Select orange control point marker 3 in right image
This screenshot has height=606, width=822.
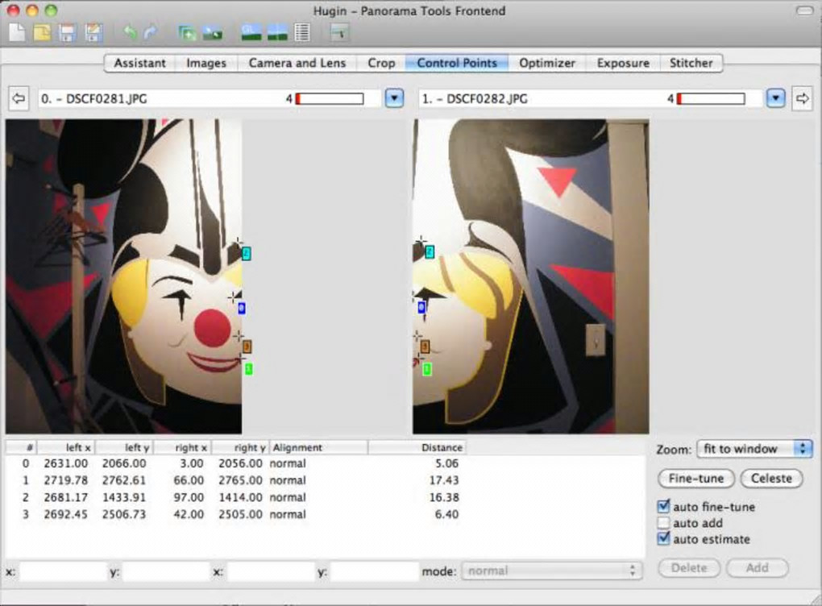pyautogui.click(x=426, y=347)
